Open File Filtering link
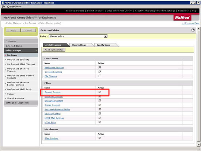 coord(51,76)
